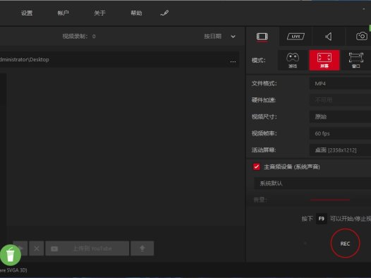371x278 pixels.
Task: Click the delete X button below the list
Action: click(37, 248)
